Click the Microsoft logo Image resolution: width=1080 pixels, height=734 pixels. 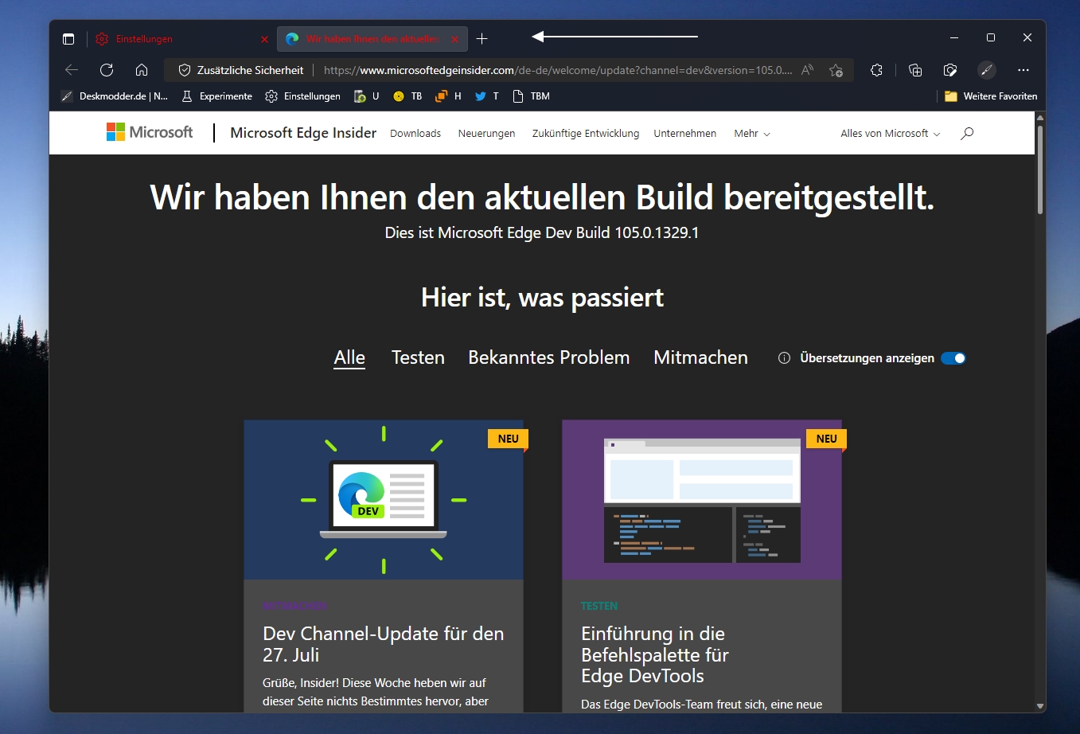coord(150,132)
